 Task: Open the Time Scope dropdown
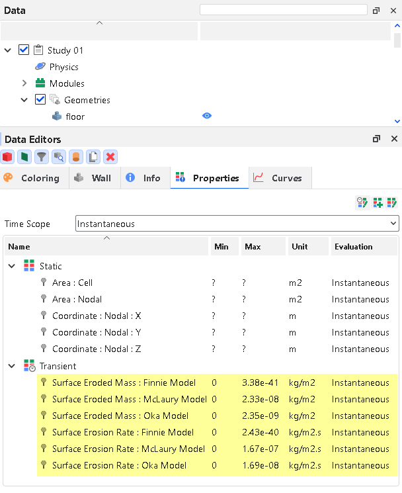237,224
